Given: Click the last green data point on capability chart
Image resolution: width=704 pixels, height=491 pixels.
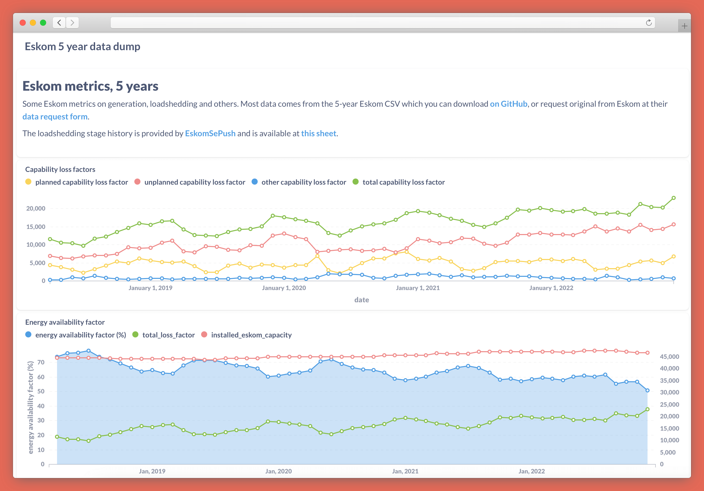Looking at the screenshot, I should tap(674, 198).
